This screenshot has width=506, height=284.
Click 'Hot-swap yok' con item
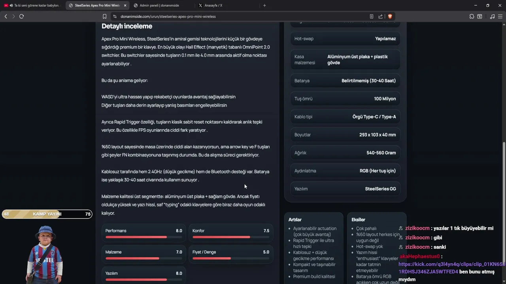point(370,247)
